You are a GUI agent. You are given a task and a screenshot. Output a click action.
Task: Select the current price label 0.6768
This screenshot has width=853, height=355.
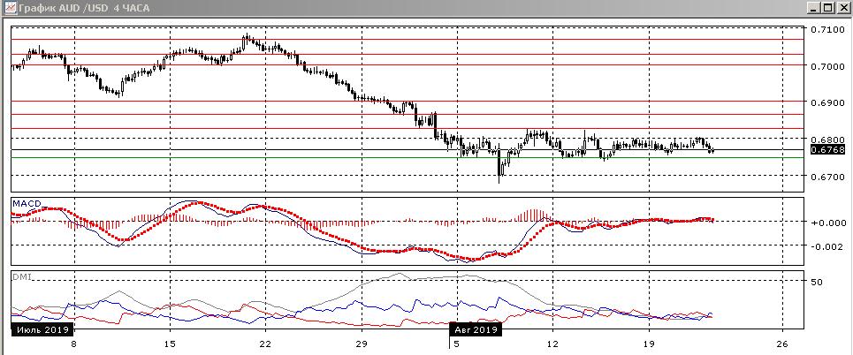pyautogui.click(x=827, y=150)
